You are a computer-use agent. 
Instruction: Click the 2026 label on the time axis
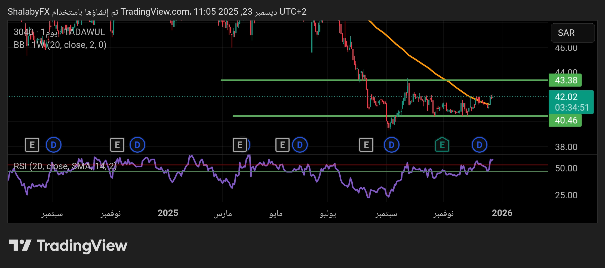tap(502, 213)
